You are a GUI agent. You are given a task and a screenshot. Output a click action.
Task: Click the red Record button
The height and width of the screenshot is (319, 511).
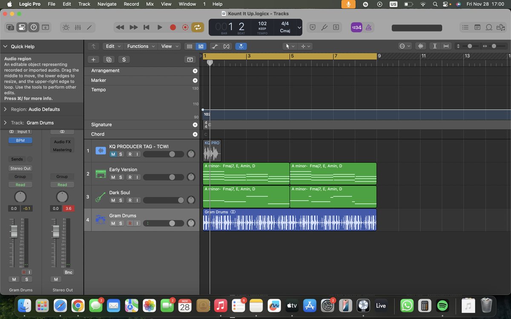pos(173,27)
